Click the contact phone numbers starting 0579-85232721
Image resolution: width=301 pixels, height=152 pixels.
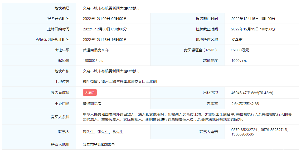point(260,132)
